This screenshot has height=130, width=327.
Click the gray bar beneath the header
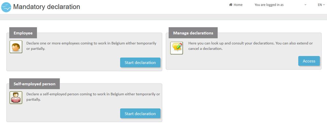pyautogui.click(x=163, y=17)
